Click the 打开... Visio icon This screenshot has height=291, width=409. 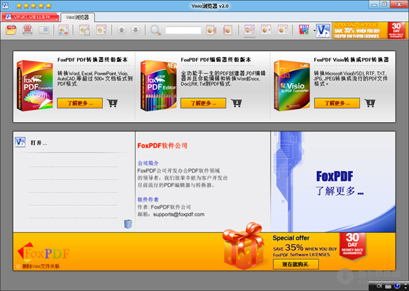20,142
